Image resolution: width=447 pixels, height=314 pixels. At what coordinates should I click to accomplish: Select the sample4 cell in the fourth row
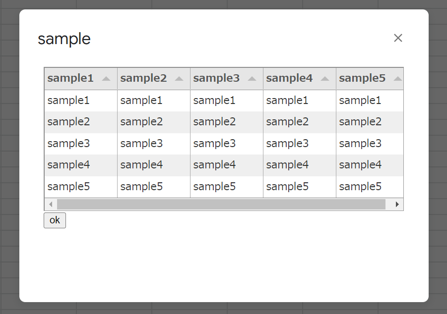click(287, 164)
